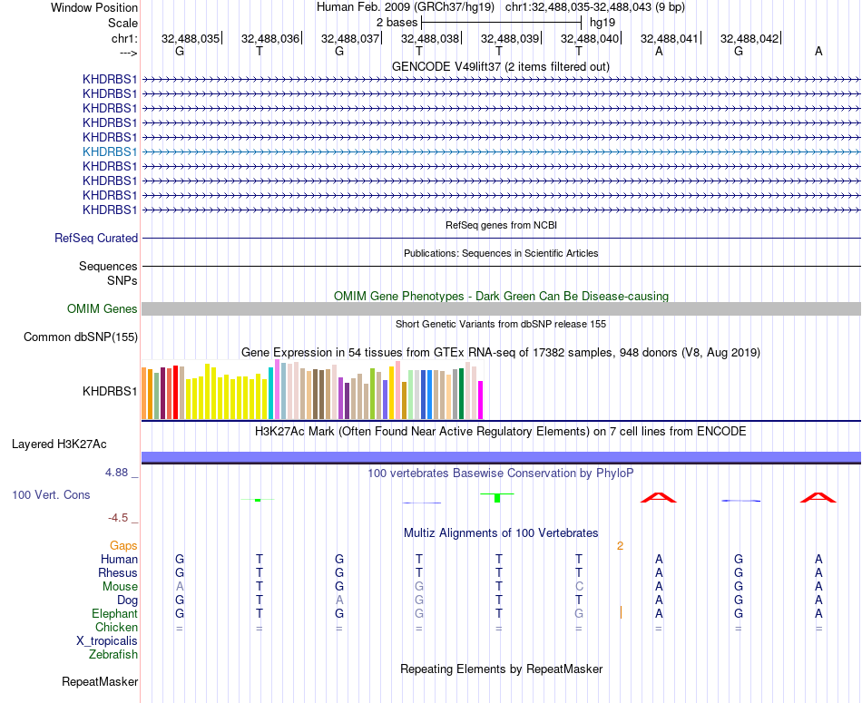
Task: Click Short Genetic Variants from dbSNP title
Action: 501,325
